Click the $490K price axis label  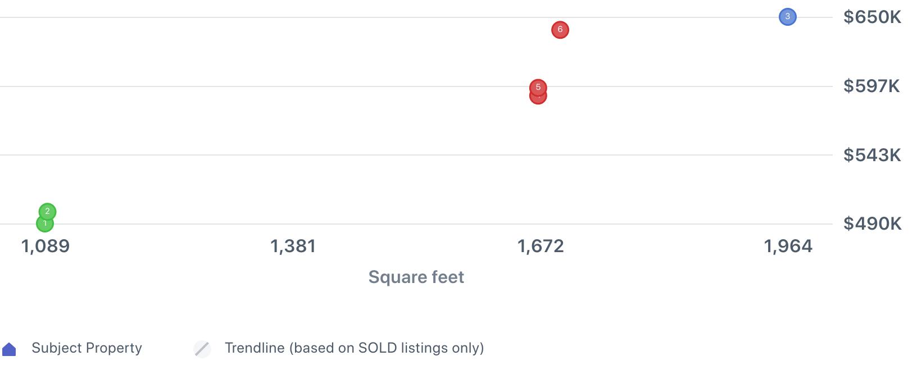tap(871, 223)
